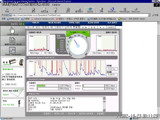
Task: Open the MSN.co.kr links bar shortcut
Action: pyautogui.click(x=13, y=19)
